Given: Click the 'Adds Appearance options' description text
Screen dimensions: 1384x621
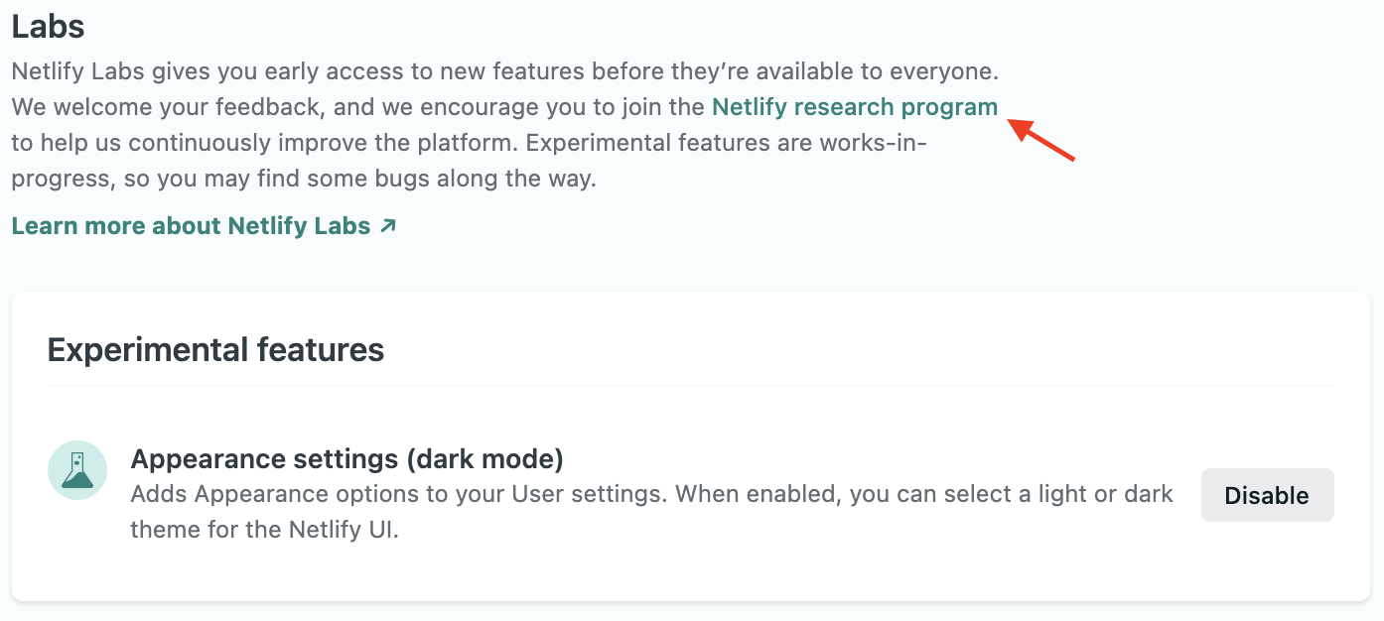Looking at the screenshot, I should pos(397,494).
